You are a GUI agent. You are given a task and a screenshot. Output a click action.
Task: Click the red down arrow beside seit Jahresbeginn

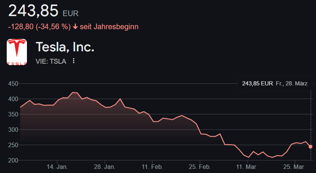[x=75, y=27]
